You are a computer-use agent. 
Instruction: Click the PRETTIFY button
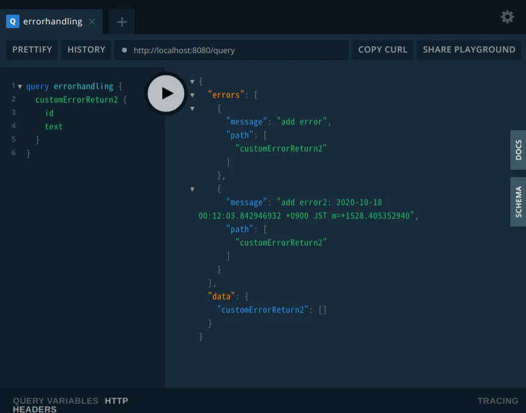(x=32, y=49)
